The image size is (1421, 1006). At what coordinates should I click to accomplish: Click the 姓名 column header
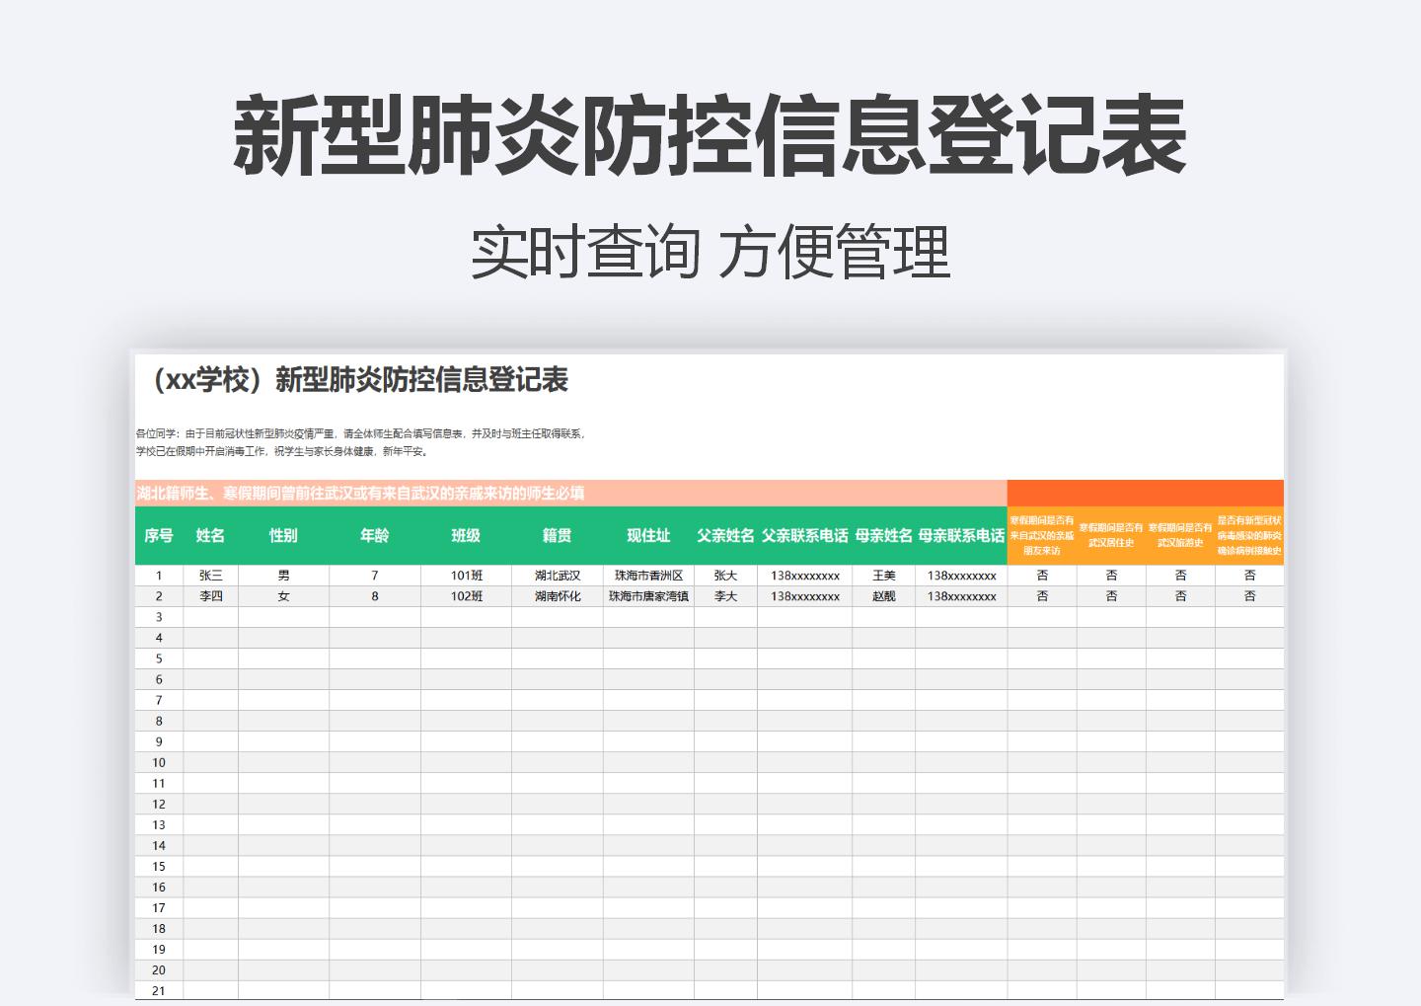(209, 536)
